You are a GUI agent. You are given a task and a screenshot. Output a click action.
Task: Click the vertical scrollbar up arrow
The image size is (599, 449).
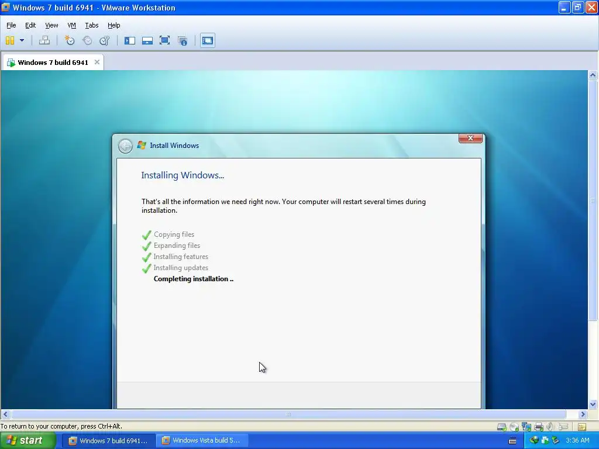pos(593,75)
